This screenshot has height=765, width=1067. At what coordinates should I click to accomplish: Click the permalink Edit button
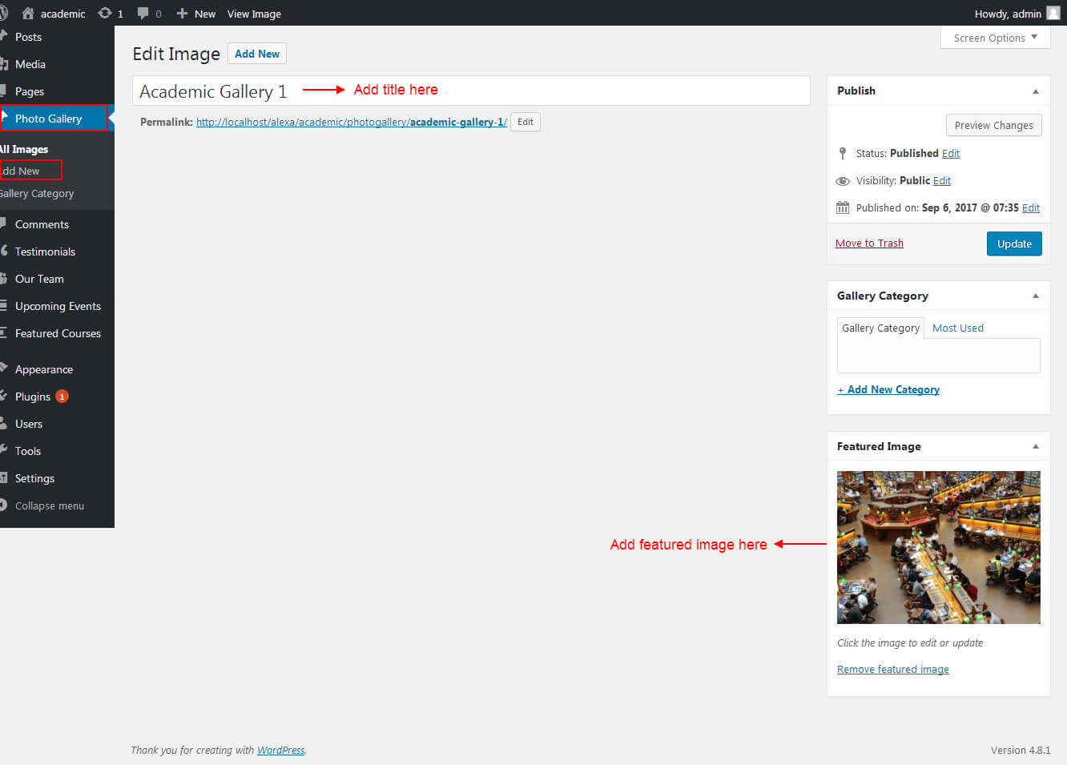(x=525, y=122)
